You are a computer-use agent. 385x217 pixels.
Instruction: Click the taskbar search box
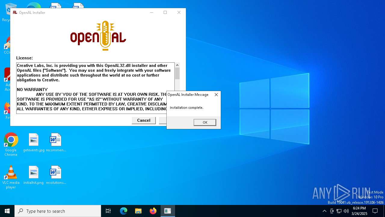coord(58,211)
